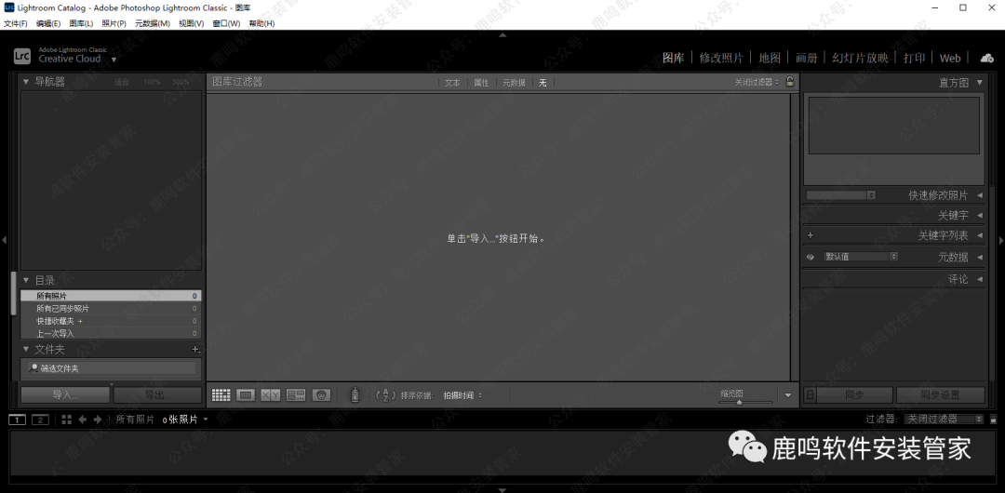
Task: Select 快捷收藏夹 catalog row
Action: coord(111,321)
